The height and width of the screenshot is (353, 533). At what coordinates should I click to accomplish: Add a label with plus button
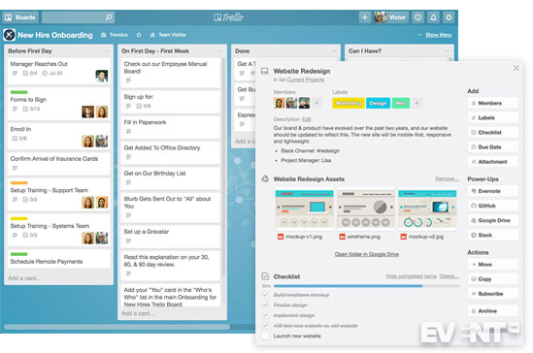pyautogui.click(x=416, y=103)
